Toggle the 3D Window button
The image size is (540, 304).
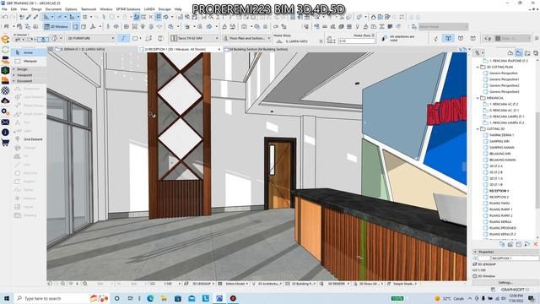(57, 26)
